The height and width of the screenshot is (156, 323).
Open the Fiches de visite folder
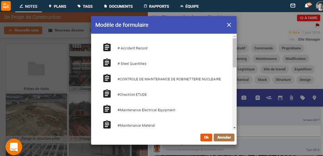(x=36, y=68)
